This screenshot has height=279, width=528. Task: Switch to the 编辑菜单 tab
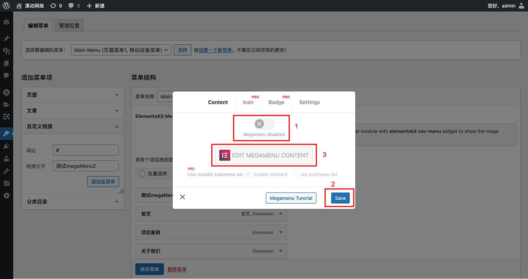38,26
